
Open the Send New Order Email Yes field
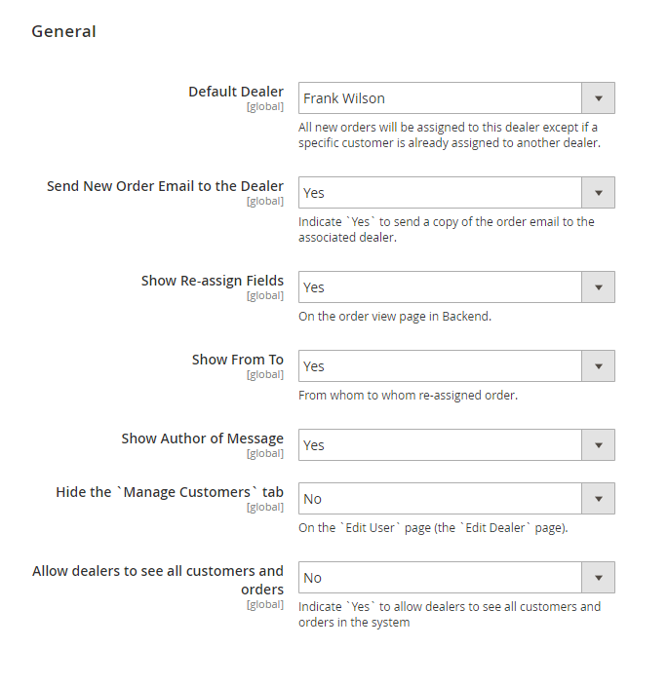[440, 193]
